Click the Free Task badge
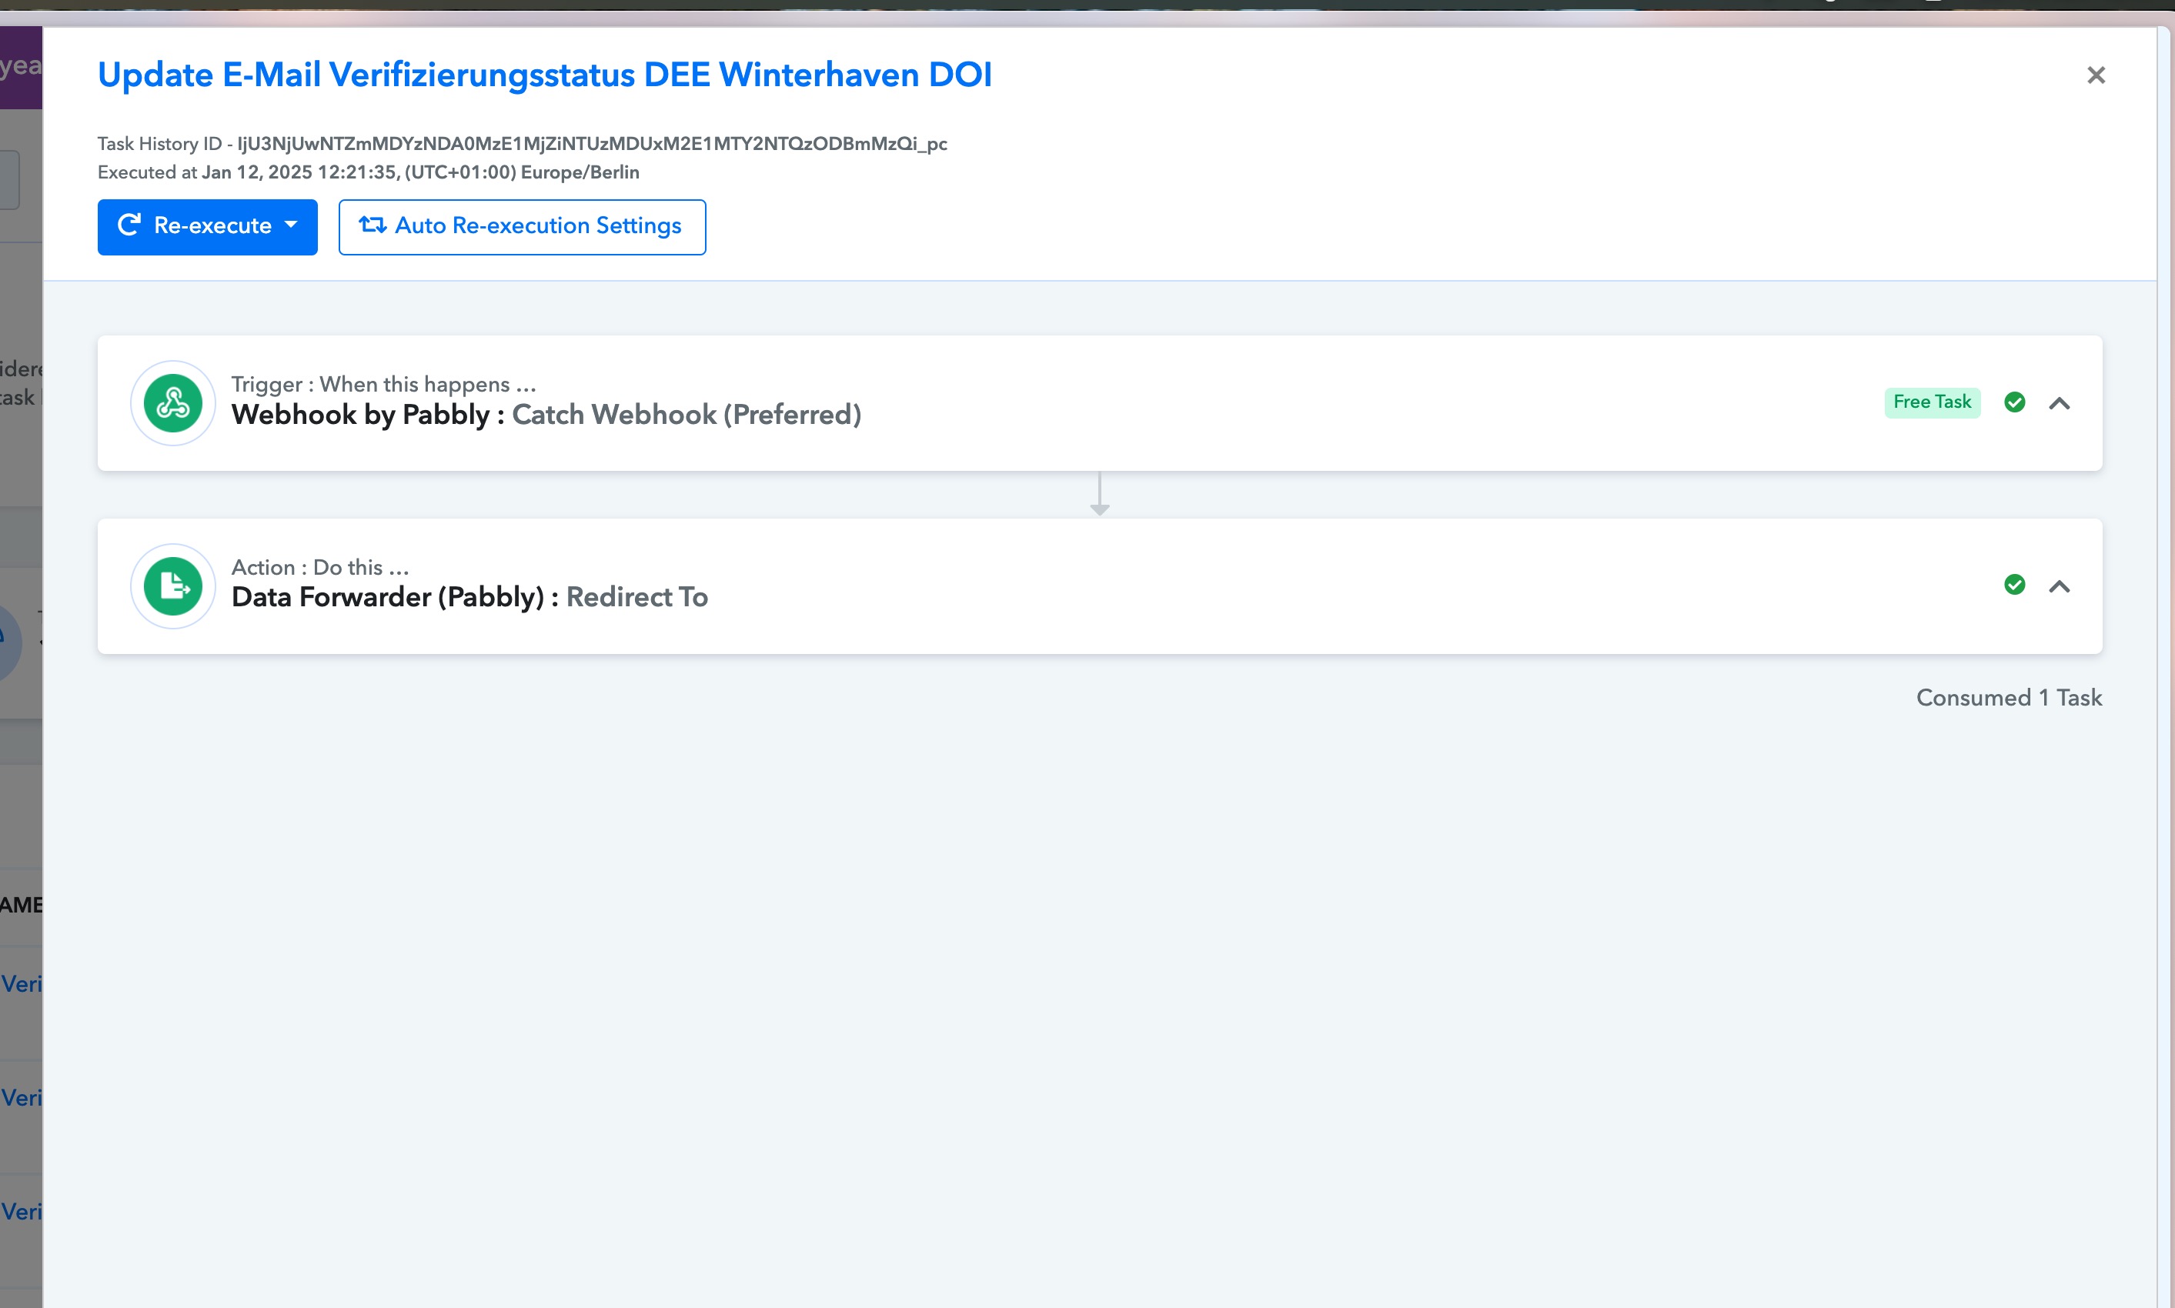 [1932, 402]
